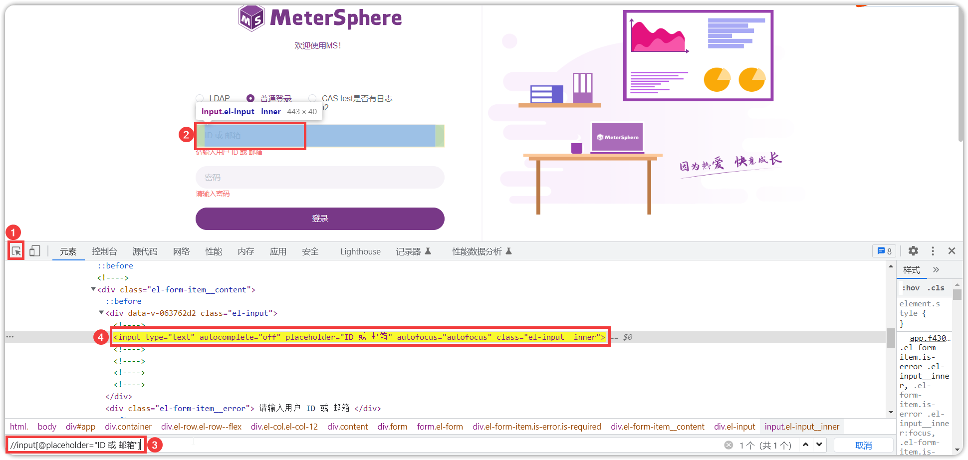The width and height of the screenshot is (968, 460).
Task: Switch to the 控制台 tab
Action: click(x=104, y=251)
